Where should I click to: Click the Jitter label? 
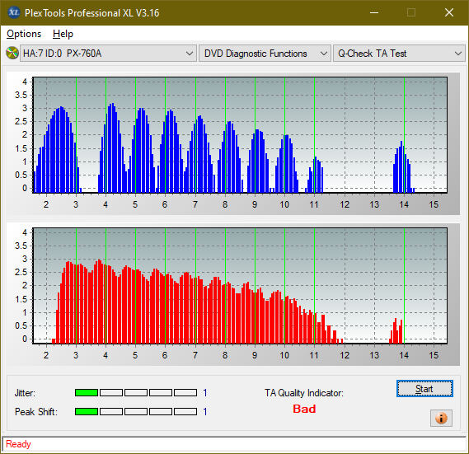point(25,393)
